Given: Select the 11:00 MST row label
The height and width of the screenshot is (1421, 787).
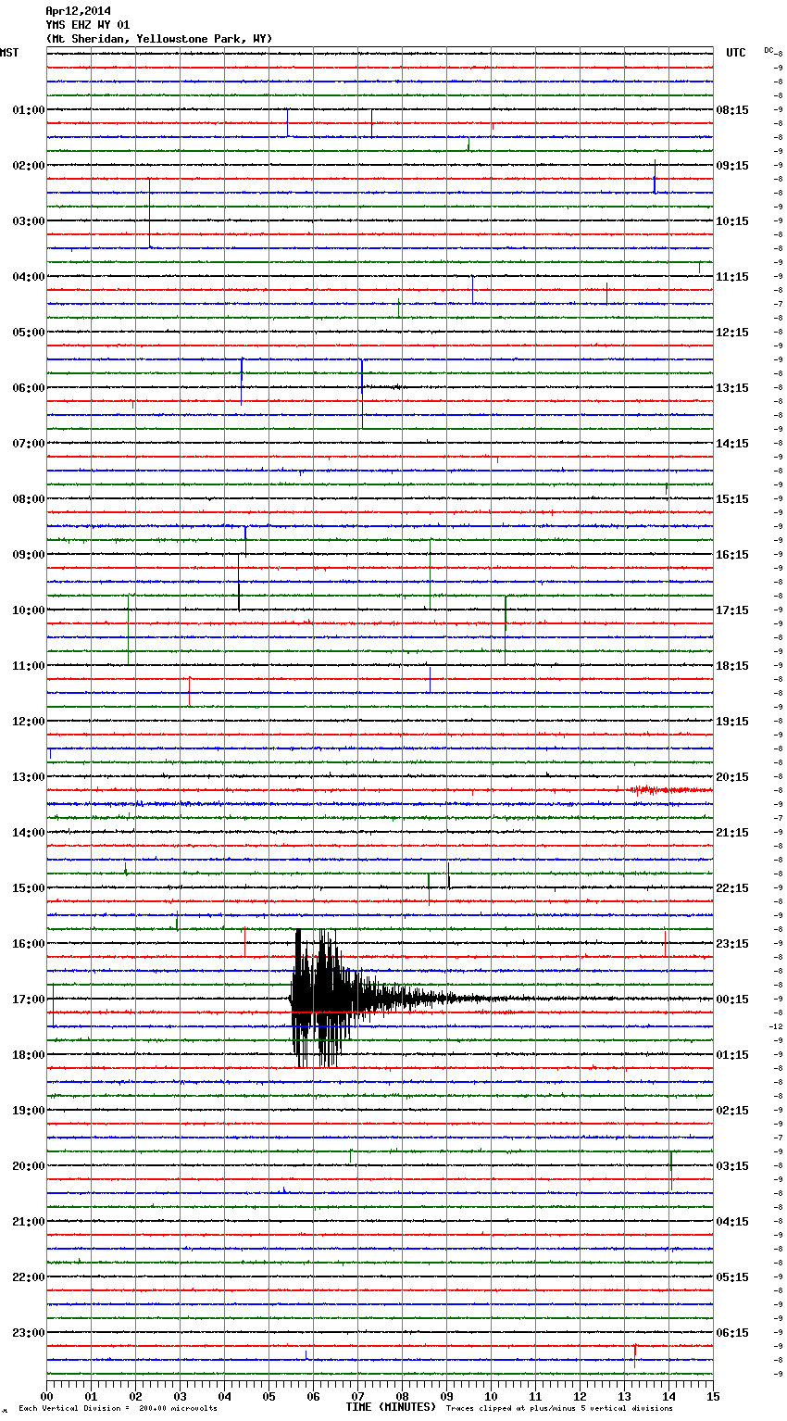Looking at the screenshot, I should click(x=29, y=666).
